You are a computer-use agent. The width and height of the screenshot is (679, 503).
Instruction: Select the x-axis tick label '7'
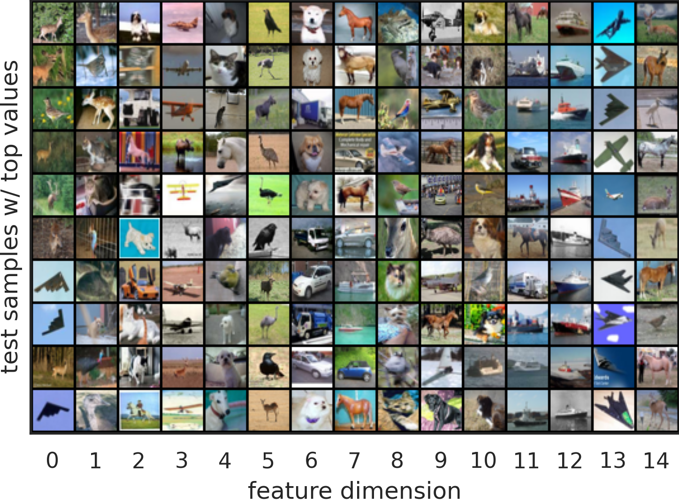[x=354, y=460]
